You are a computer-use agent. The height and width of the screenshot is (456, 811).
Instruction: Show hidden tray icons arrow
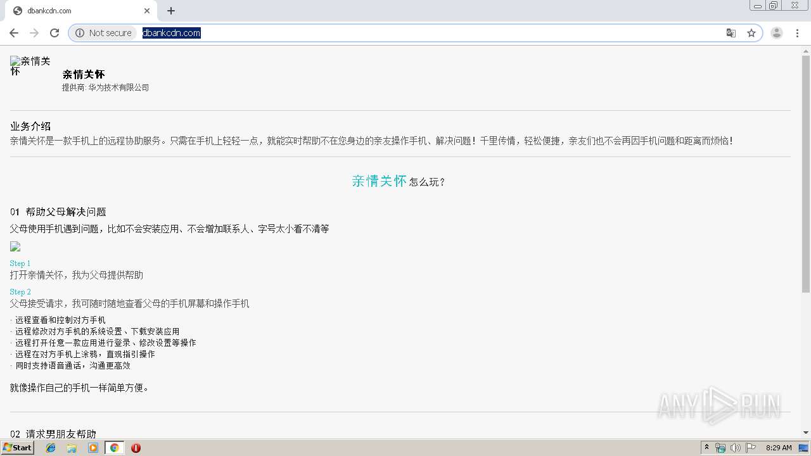click(706, 448)
